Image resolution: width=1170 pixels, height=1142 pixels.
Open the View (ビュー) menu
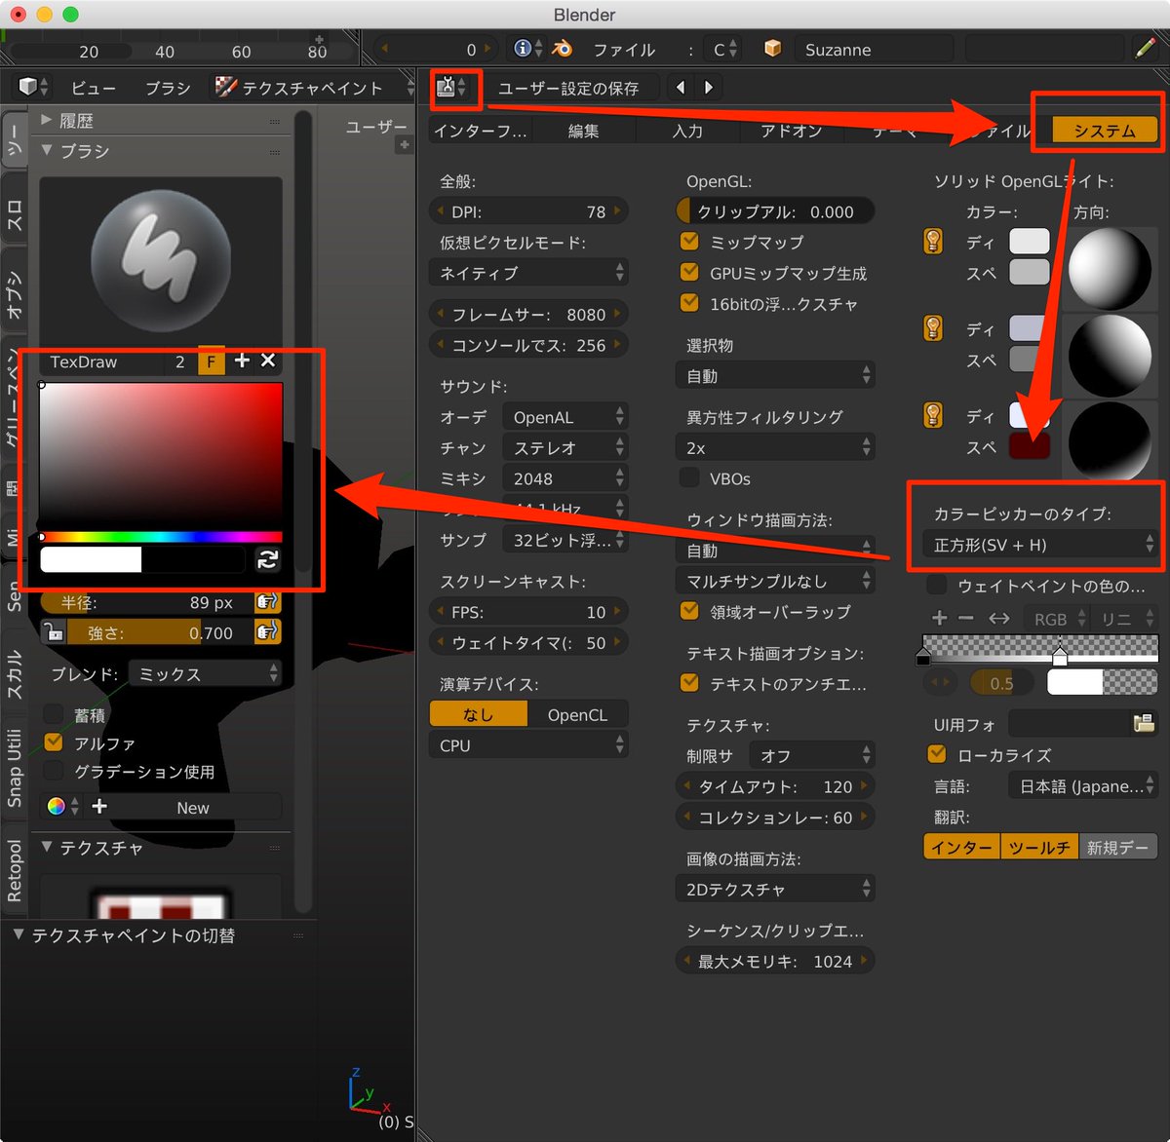[94, 88]
